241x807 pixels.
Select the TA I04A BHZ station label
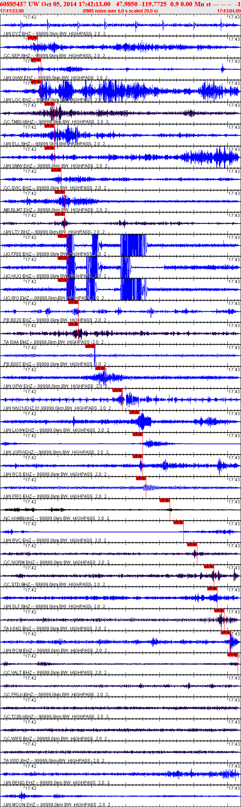[16, 342]
